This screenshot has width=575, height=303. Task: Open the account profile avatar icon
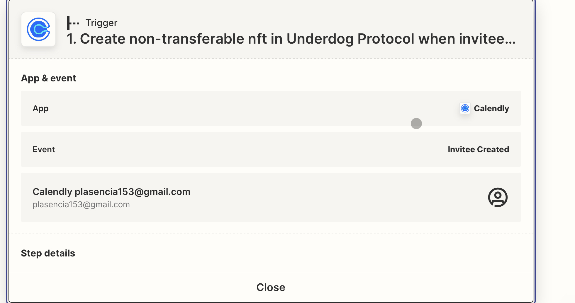tap(498, 197)
